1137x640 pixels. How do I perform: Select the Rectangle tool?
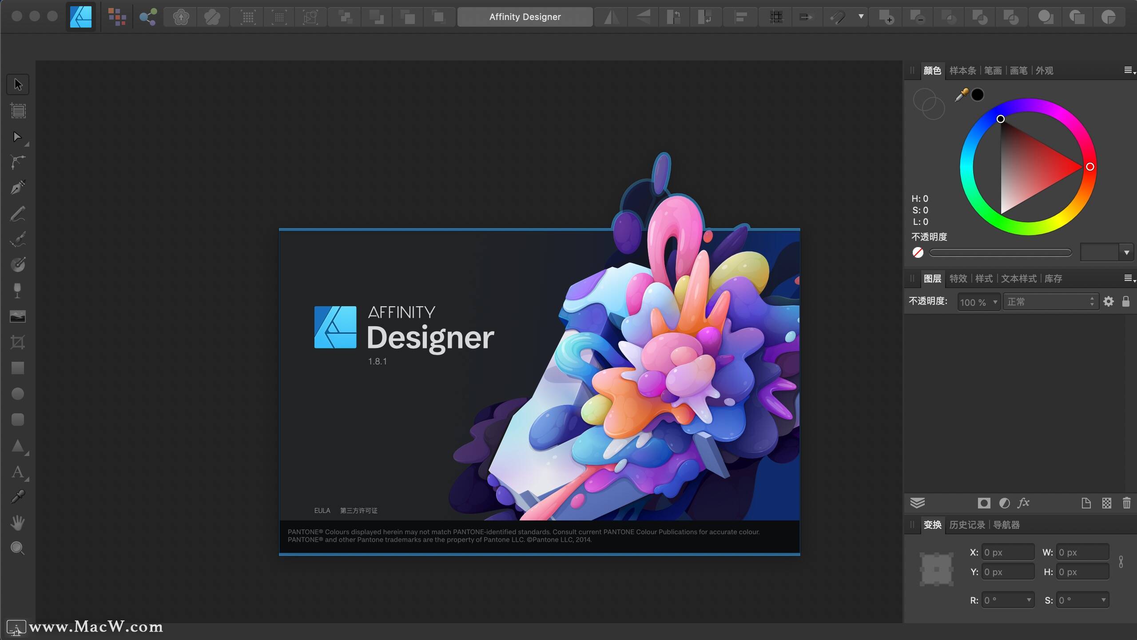click(x=18, y=368)
